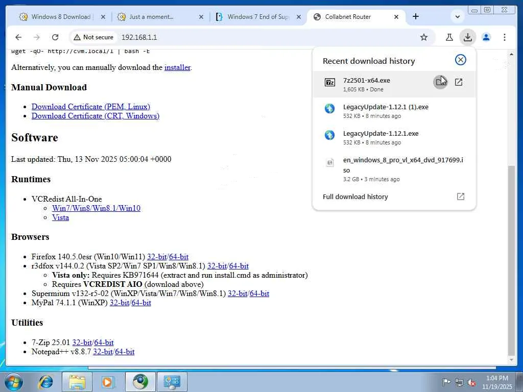Click the ISO file icon in downloads
Image resolution: width=523 pixels, height=392 pixels.
(329, 162)
